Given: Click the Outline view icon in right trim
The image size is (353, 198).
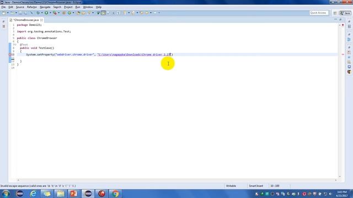Looking at the screenshot, I should 349,40.
